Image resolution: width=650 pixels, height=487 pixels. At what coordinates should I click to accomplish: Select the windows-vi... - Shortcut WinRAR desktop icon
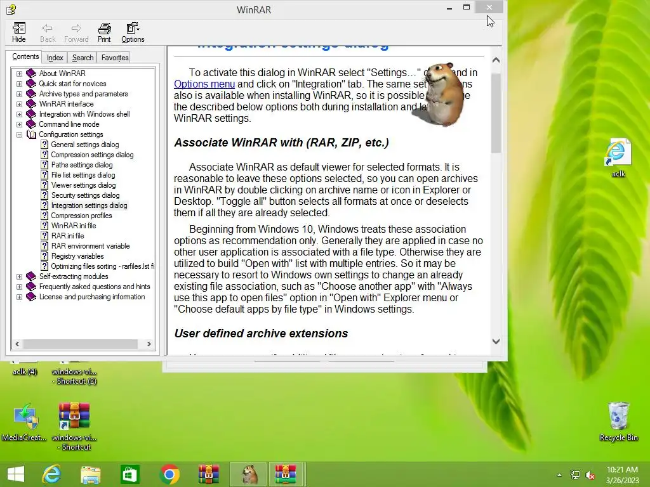[74, 427]
